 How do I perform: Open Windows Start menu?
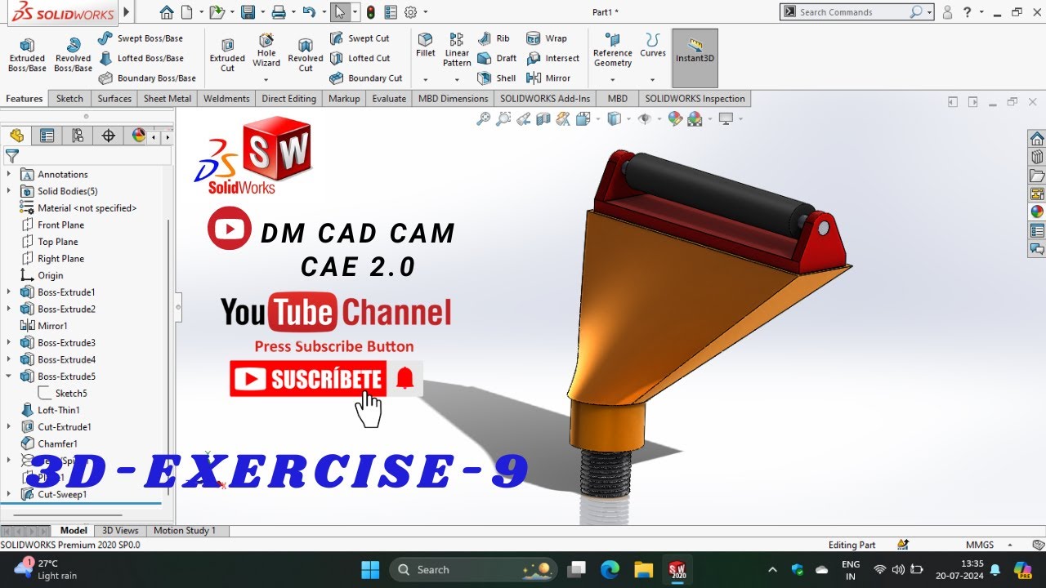(370, 569)
